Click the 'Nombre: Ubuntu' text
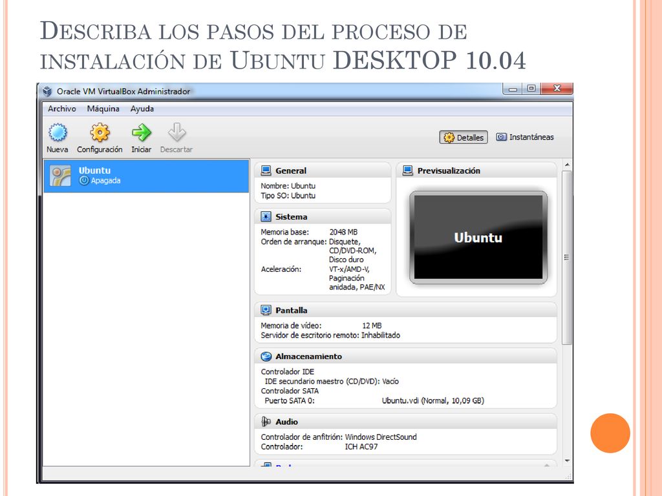This screenshot has width=662, height=496. coord(288,186)
